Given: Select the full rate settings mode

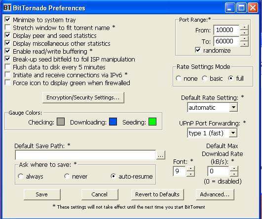Looking at the screenshot, I should pyautogui.click(x=231, y=78).
